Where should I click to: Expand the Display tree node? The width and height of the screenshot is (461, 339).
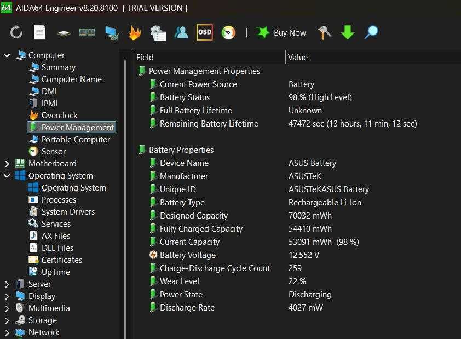tap(7, 296)
